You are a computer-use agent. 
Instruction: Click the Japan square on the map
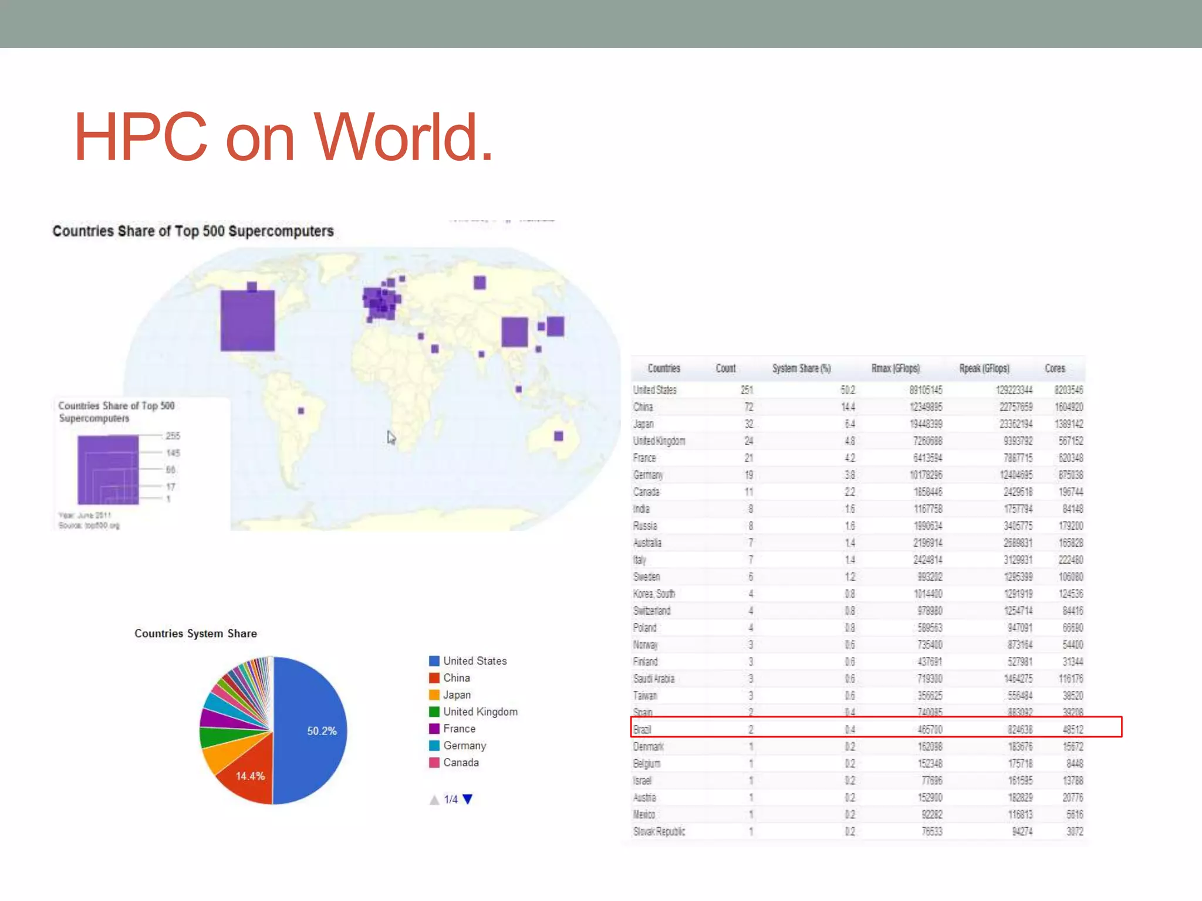pyautogui.click(x=555, y=326)
